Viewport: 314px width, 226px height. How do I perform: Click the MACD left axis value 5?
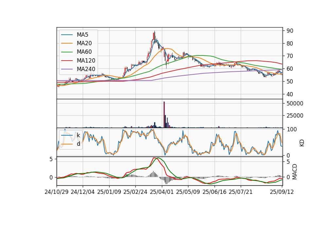pyautogui.click(x=51, y=159)
